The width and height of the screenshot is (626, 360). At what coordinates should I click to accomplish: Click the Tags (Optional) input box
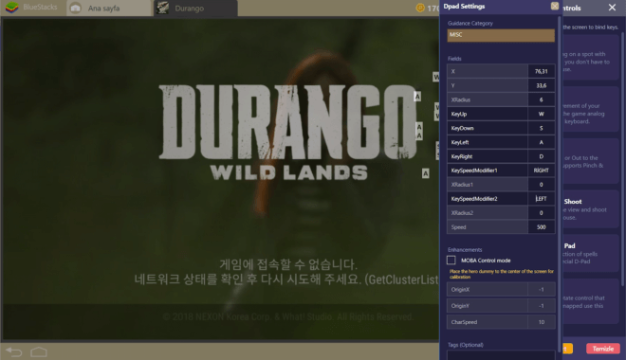click(x=501, y=355)
